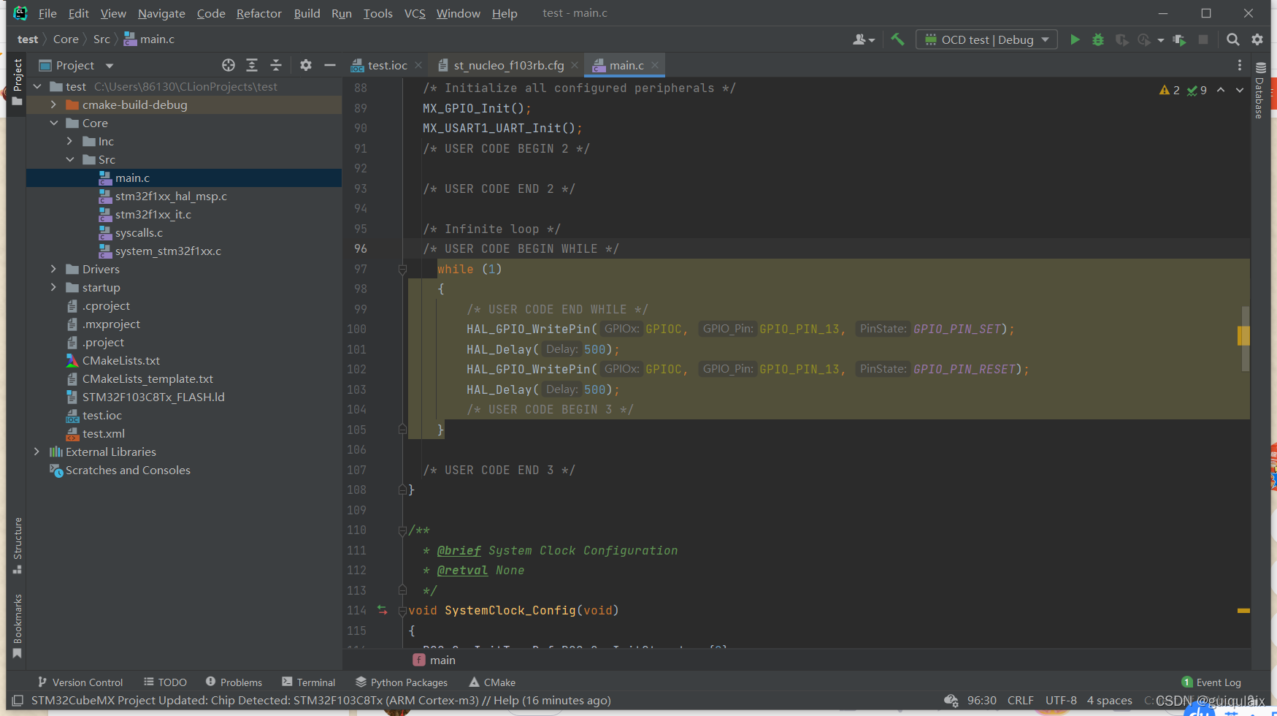The width and height of the screenshot is (1277, 716).
Task: Collapse the Src folder
Action: 69,159
